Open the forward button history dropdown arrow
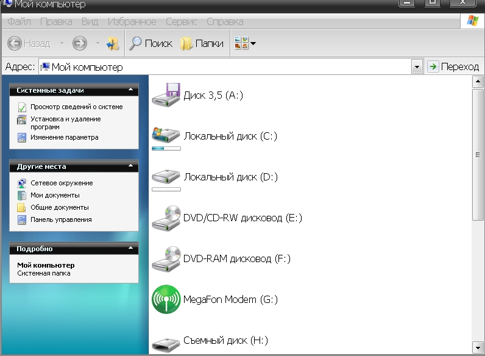Screen dimensions: 485x356 pos(97,43)
